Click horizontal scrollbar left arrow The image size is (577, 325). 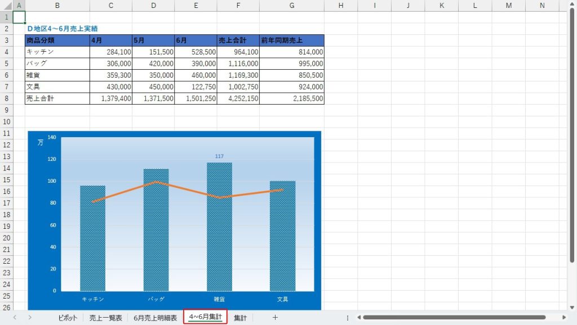(358, 318)
